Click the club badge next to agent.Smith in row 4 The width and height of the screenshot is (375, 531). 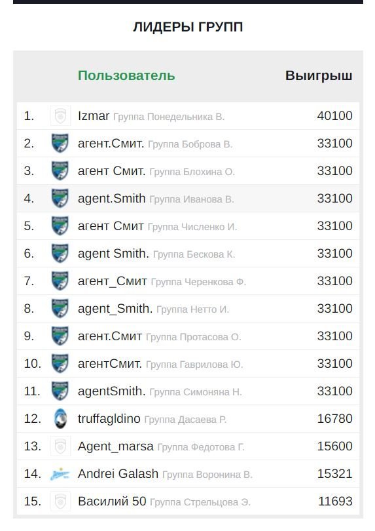click(x=60, y=199)
